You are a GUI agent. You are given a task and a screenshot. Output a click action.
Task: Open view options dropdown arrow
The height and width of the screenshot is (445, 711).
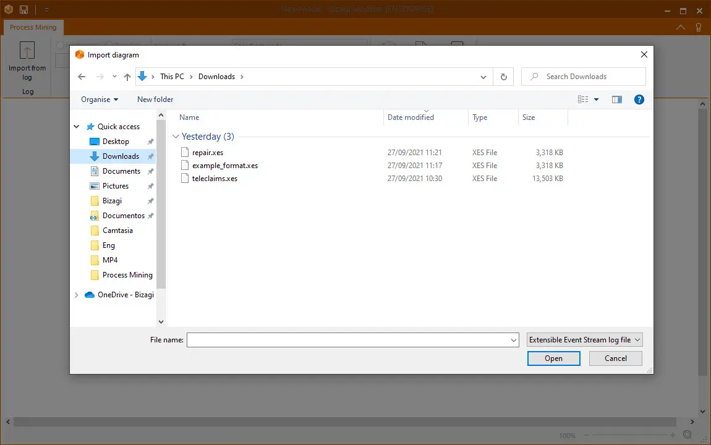point(596,100)
